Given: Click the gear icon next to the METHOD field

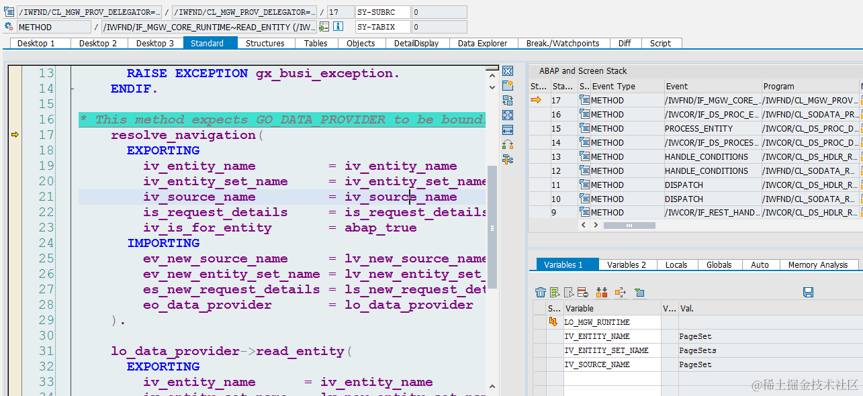Looking at the screenshot, I should click(9, 27).
